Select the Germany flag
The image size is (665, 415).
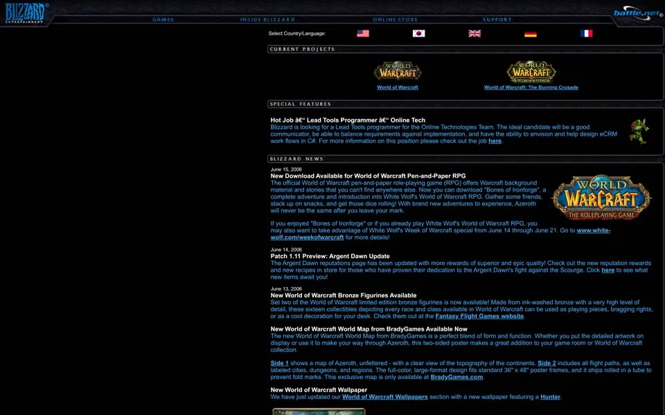point(531,33)
